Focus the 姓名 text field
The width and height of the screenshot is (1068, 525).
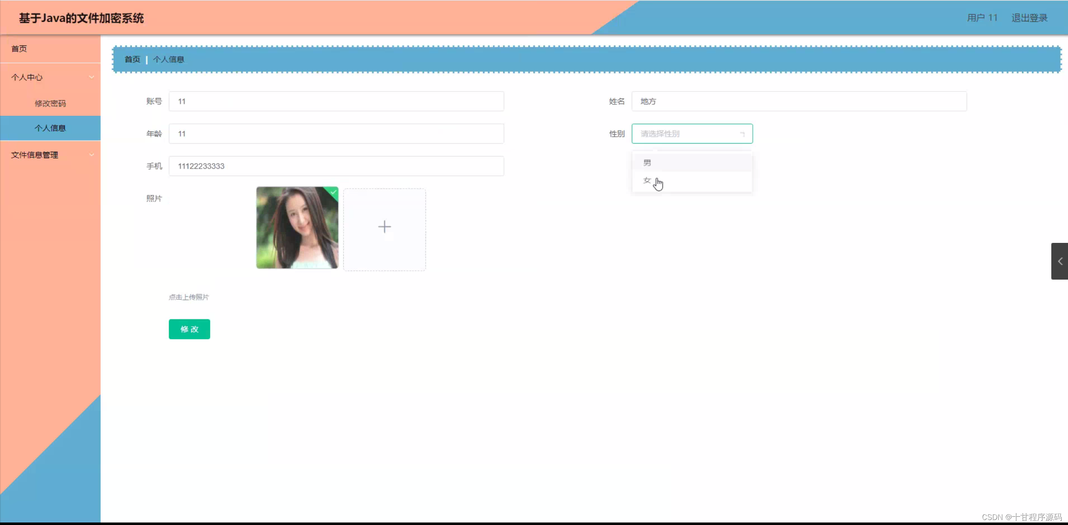point(798,101)
